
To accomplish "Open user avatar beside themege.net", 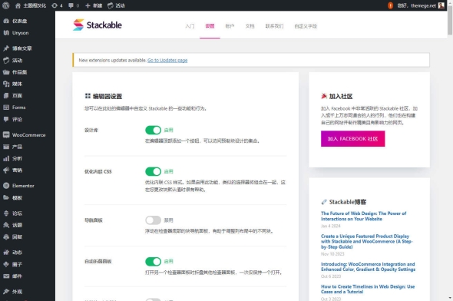I will pos(441,5).
